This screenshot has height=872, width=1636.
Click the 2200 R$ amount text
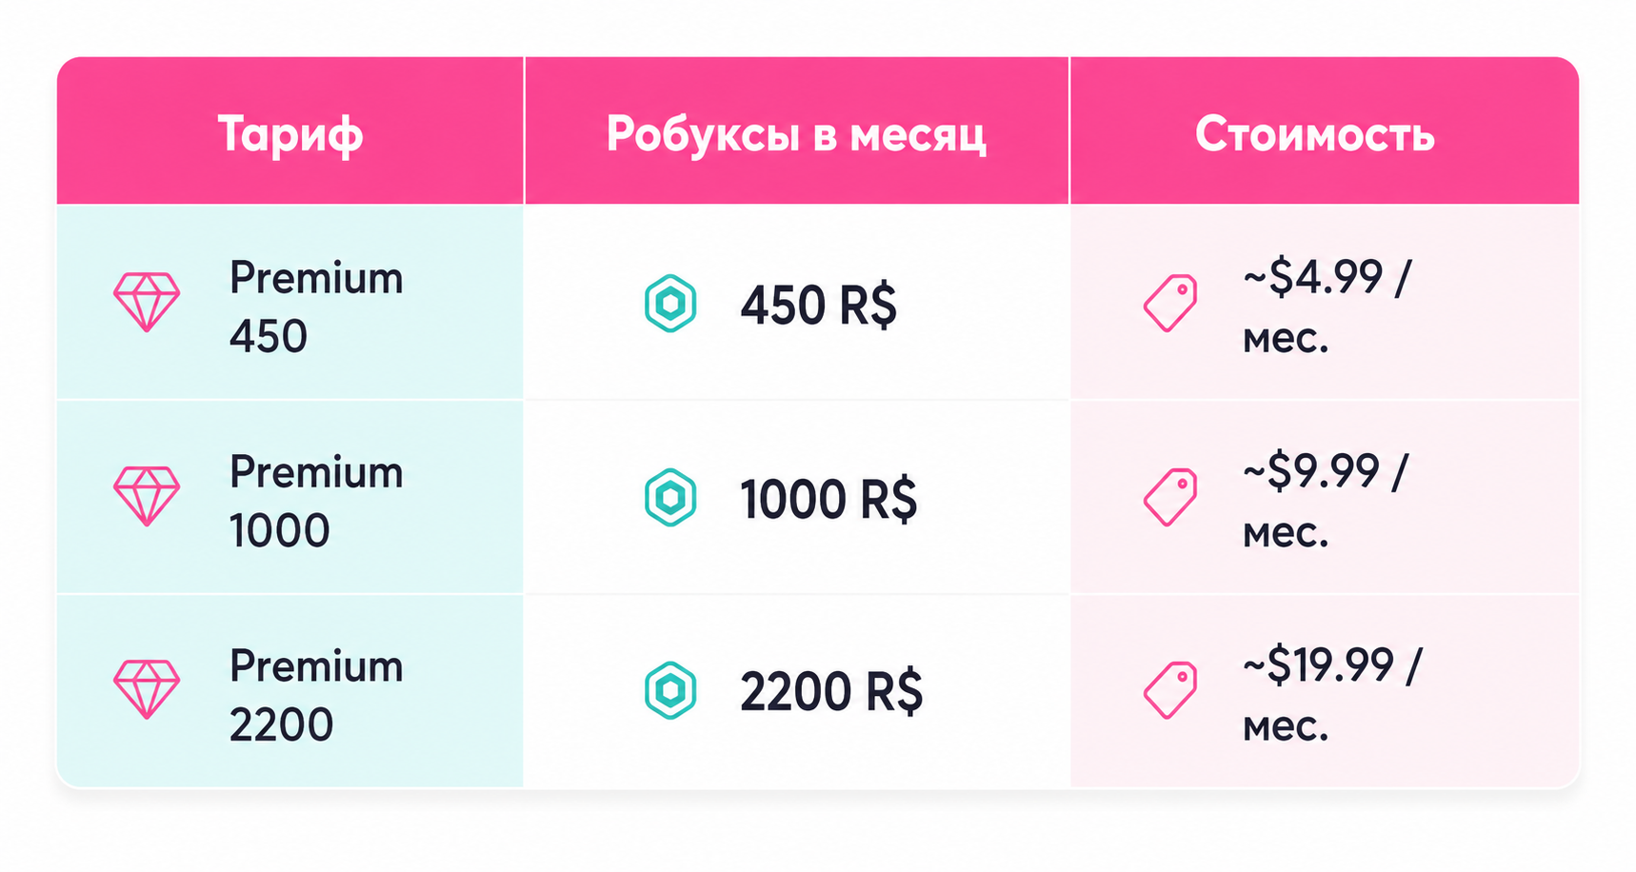tap(831, 692)
